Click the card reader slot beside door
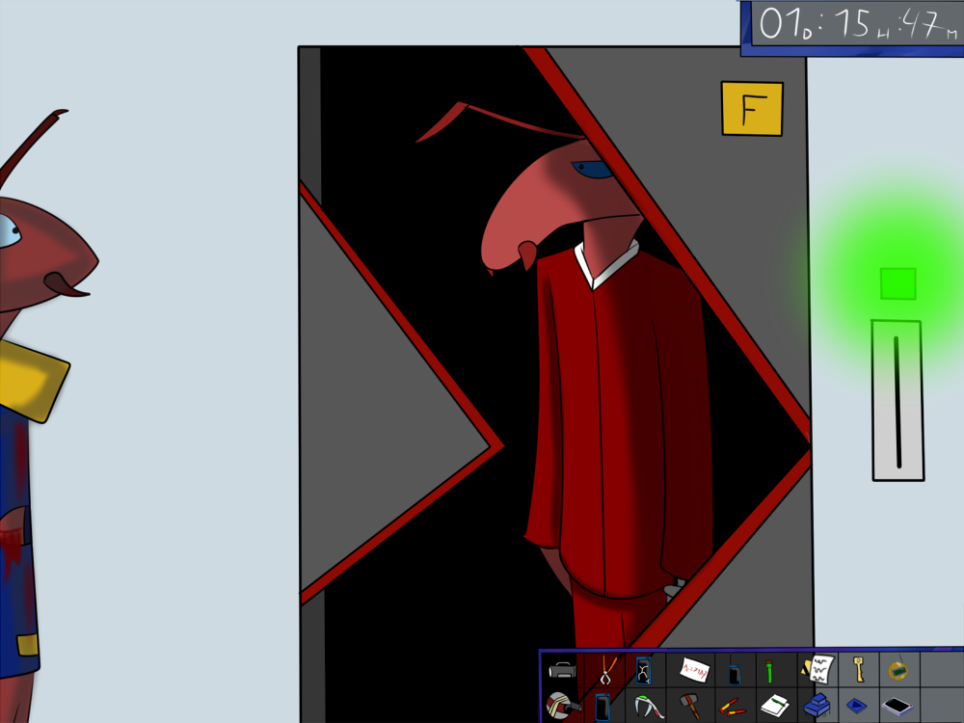This screenshot has height=723, width=964. (x=897, y=400)
